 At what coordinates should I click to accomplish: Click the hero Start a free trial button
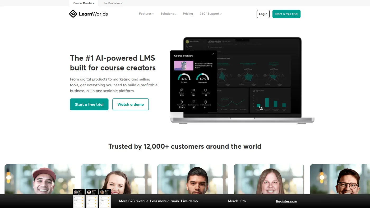click(x=89, y=104)
